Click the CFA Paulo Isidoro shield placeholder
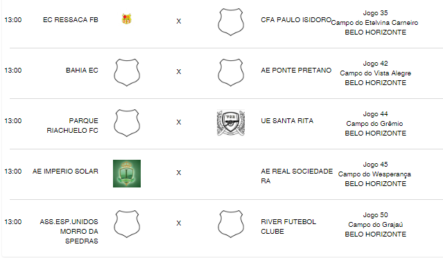Viewport: 443px width, 258px height. [x=231, y=22]
